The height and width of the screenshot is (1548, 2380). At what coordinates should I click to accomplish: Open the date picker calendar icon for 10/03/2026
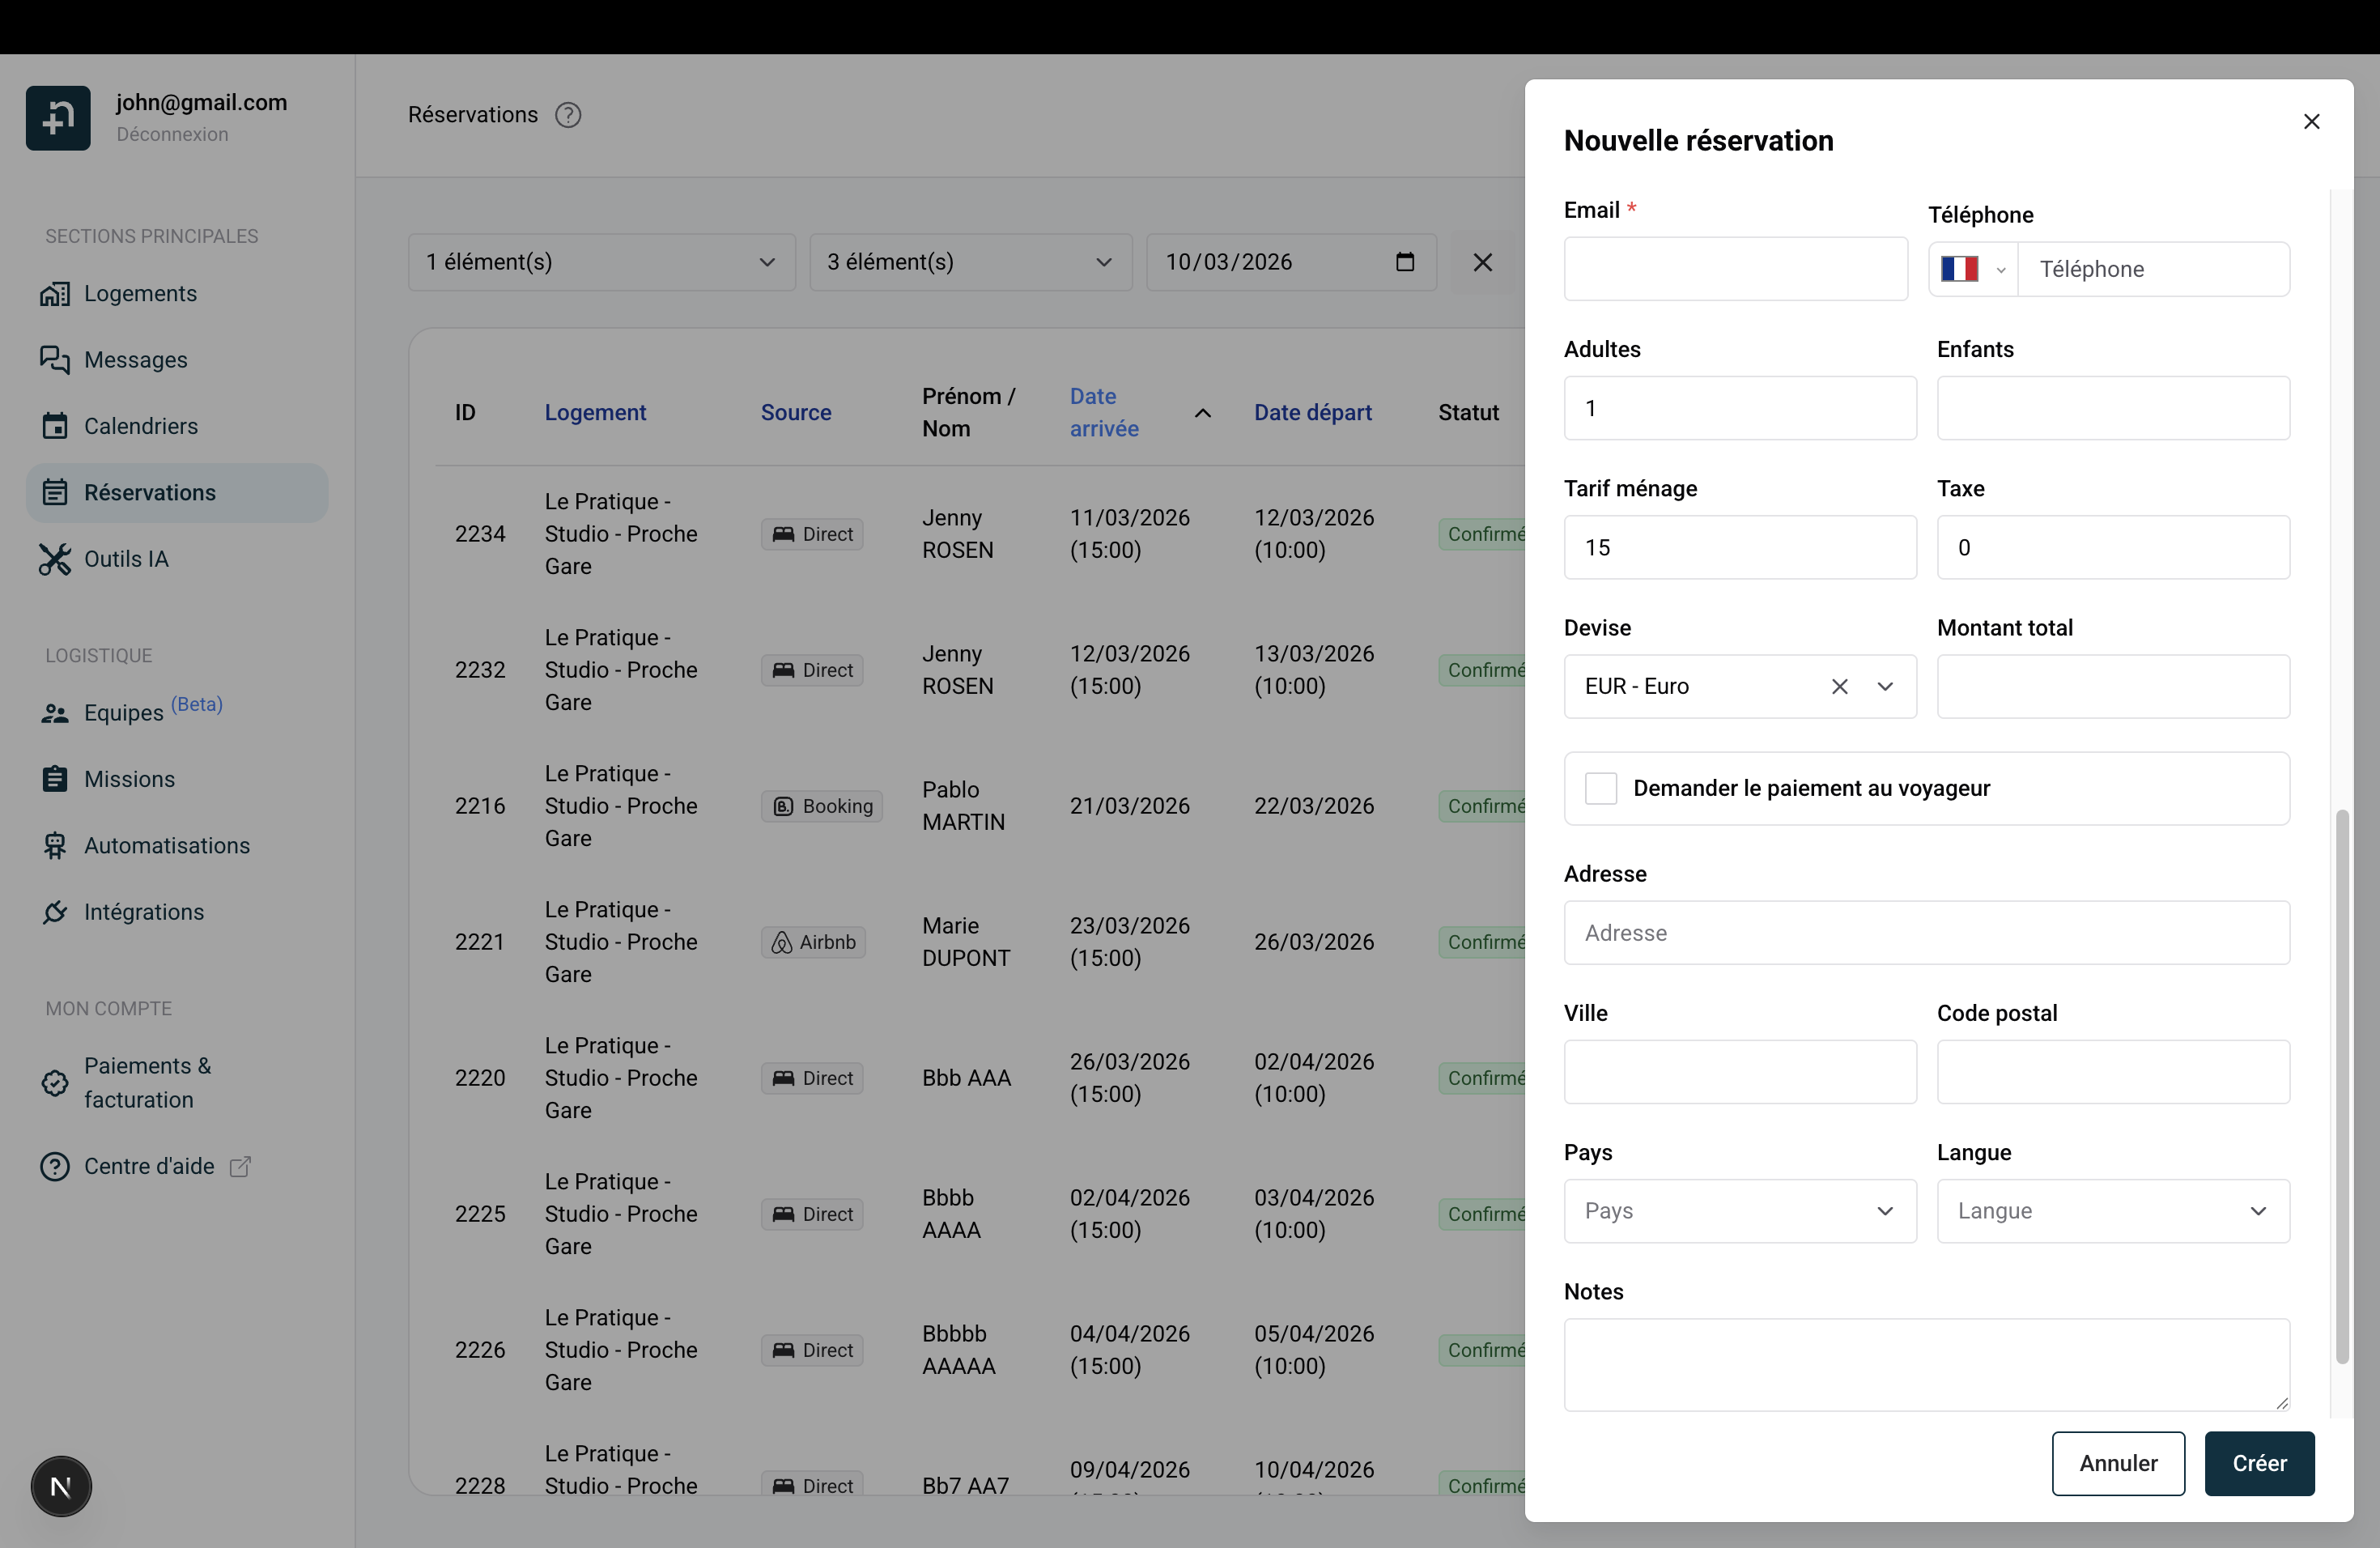tap(1405, 262)
